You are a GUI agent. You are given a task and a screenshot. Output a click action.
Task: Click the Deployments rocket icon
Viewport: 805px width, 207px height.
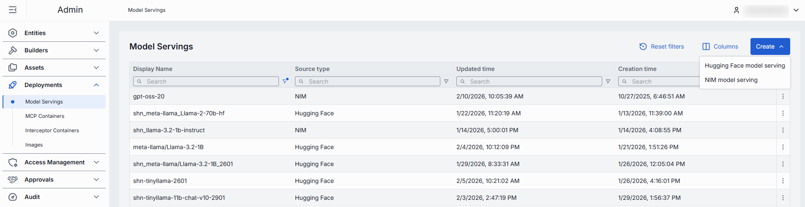click(13, 85)
